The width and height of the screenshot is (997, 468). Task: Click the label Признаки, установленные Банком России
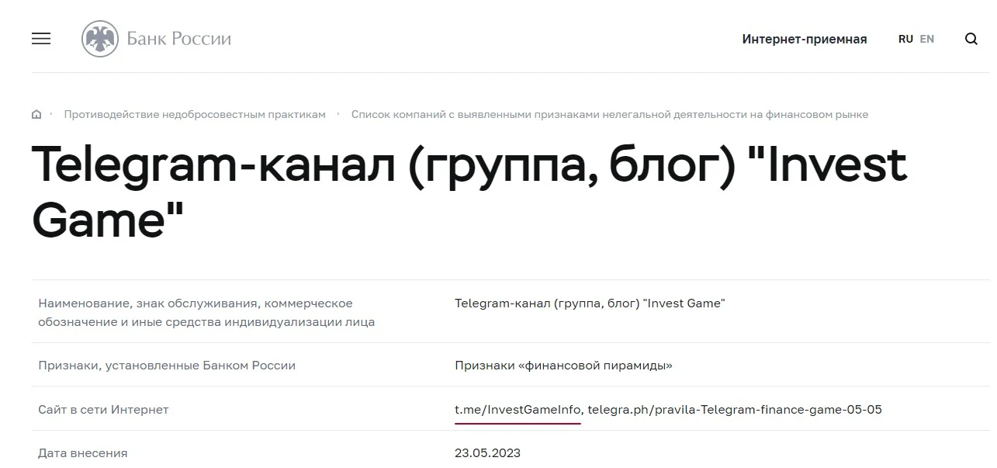pos(167,366)
